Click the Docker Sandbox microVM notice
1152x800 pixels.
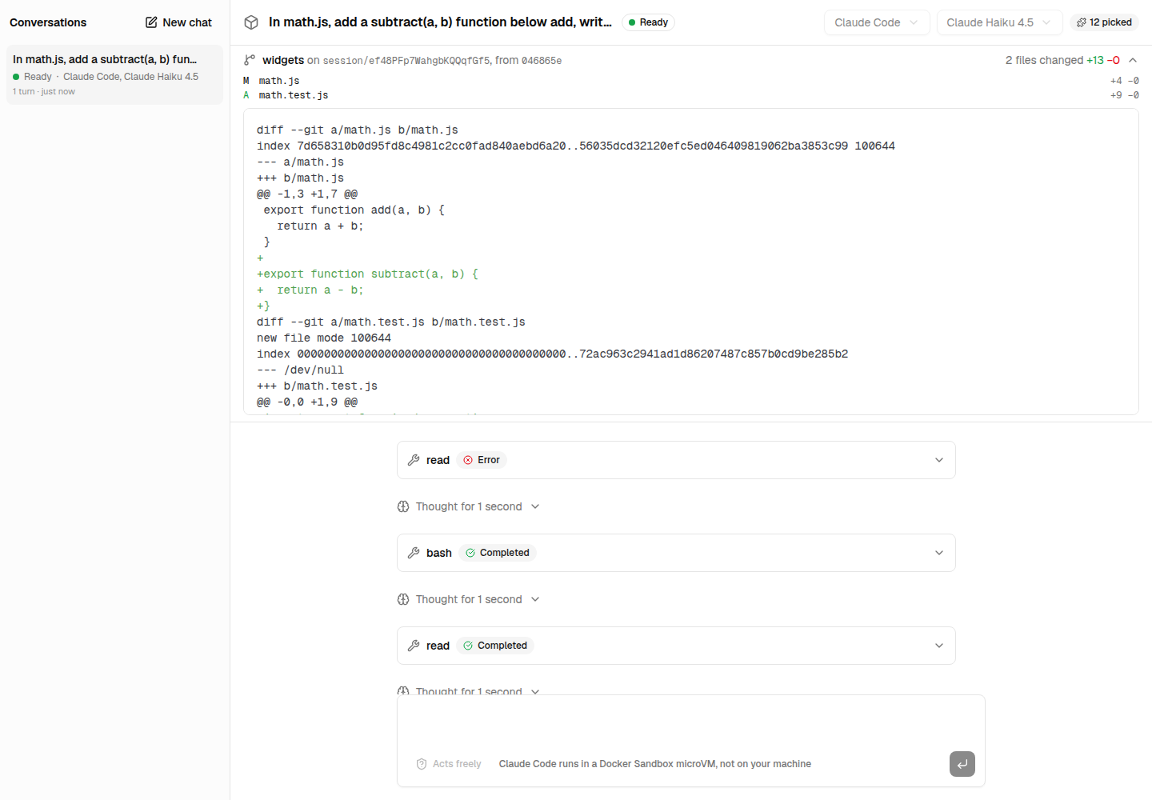point(655,764)
